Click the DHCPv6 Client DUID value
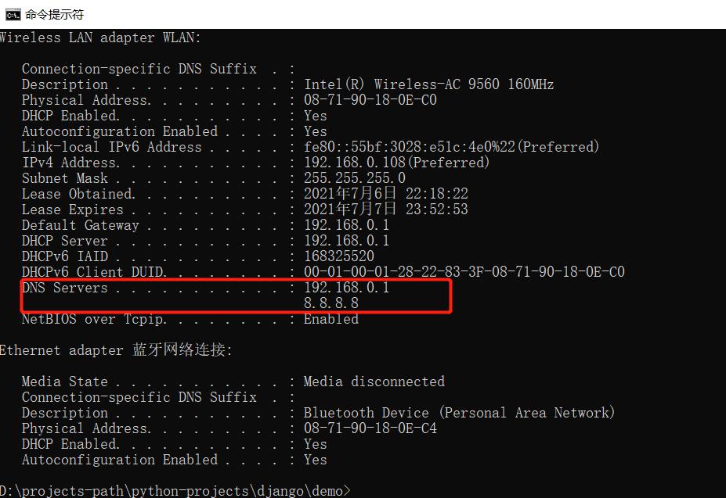The height and width of the screenshot is (498, 726). [464, 272]
